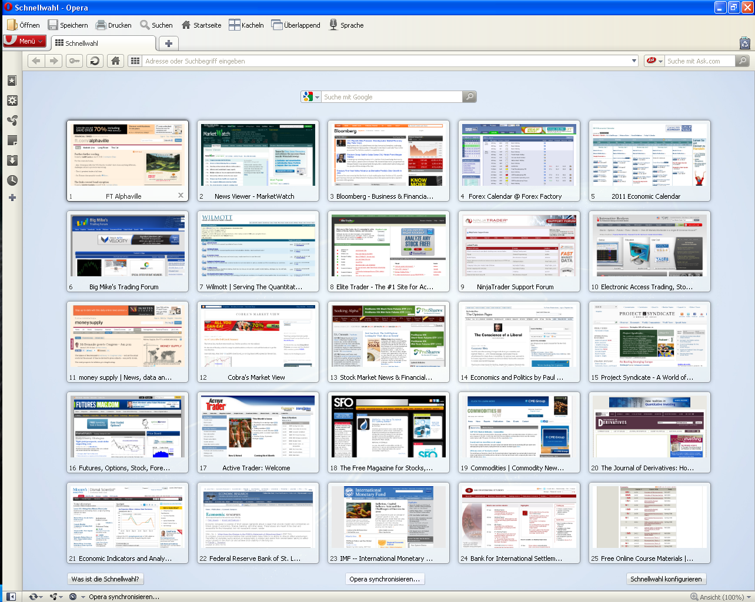Open the Suchen find tool

click(156, 25)
